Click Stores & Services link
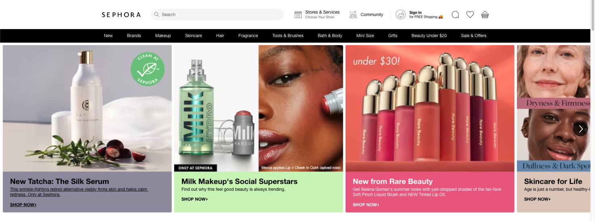Screen dimensions: 595x221 click(x=322, y=12)
